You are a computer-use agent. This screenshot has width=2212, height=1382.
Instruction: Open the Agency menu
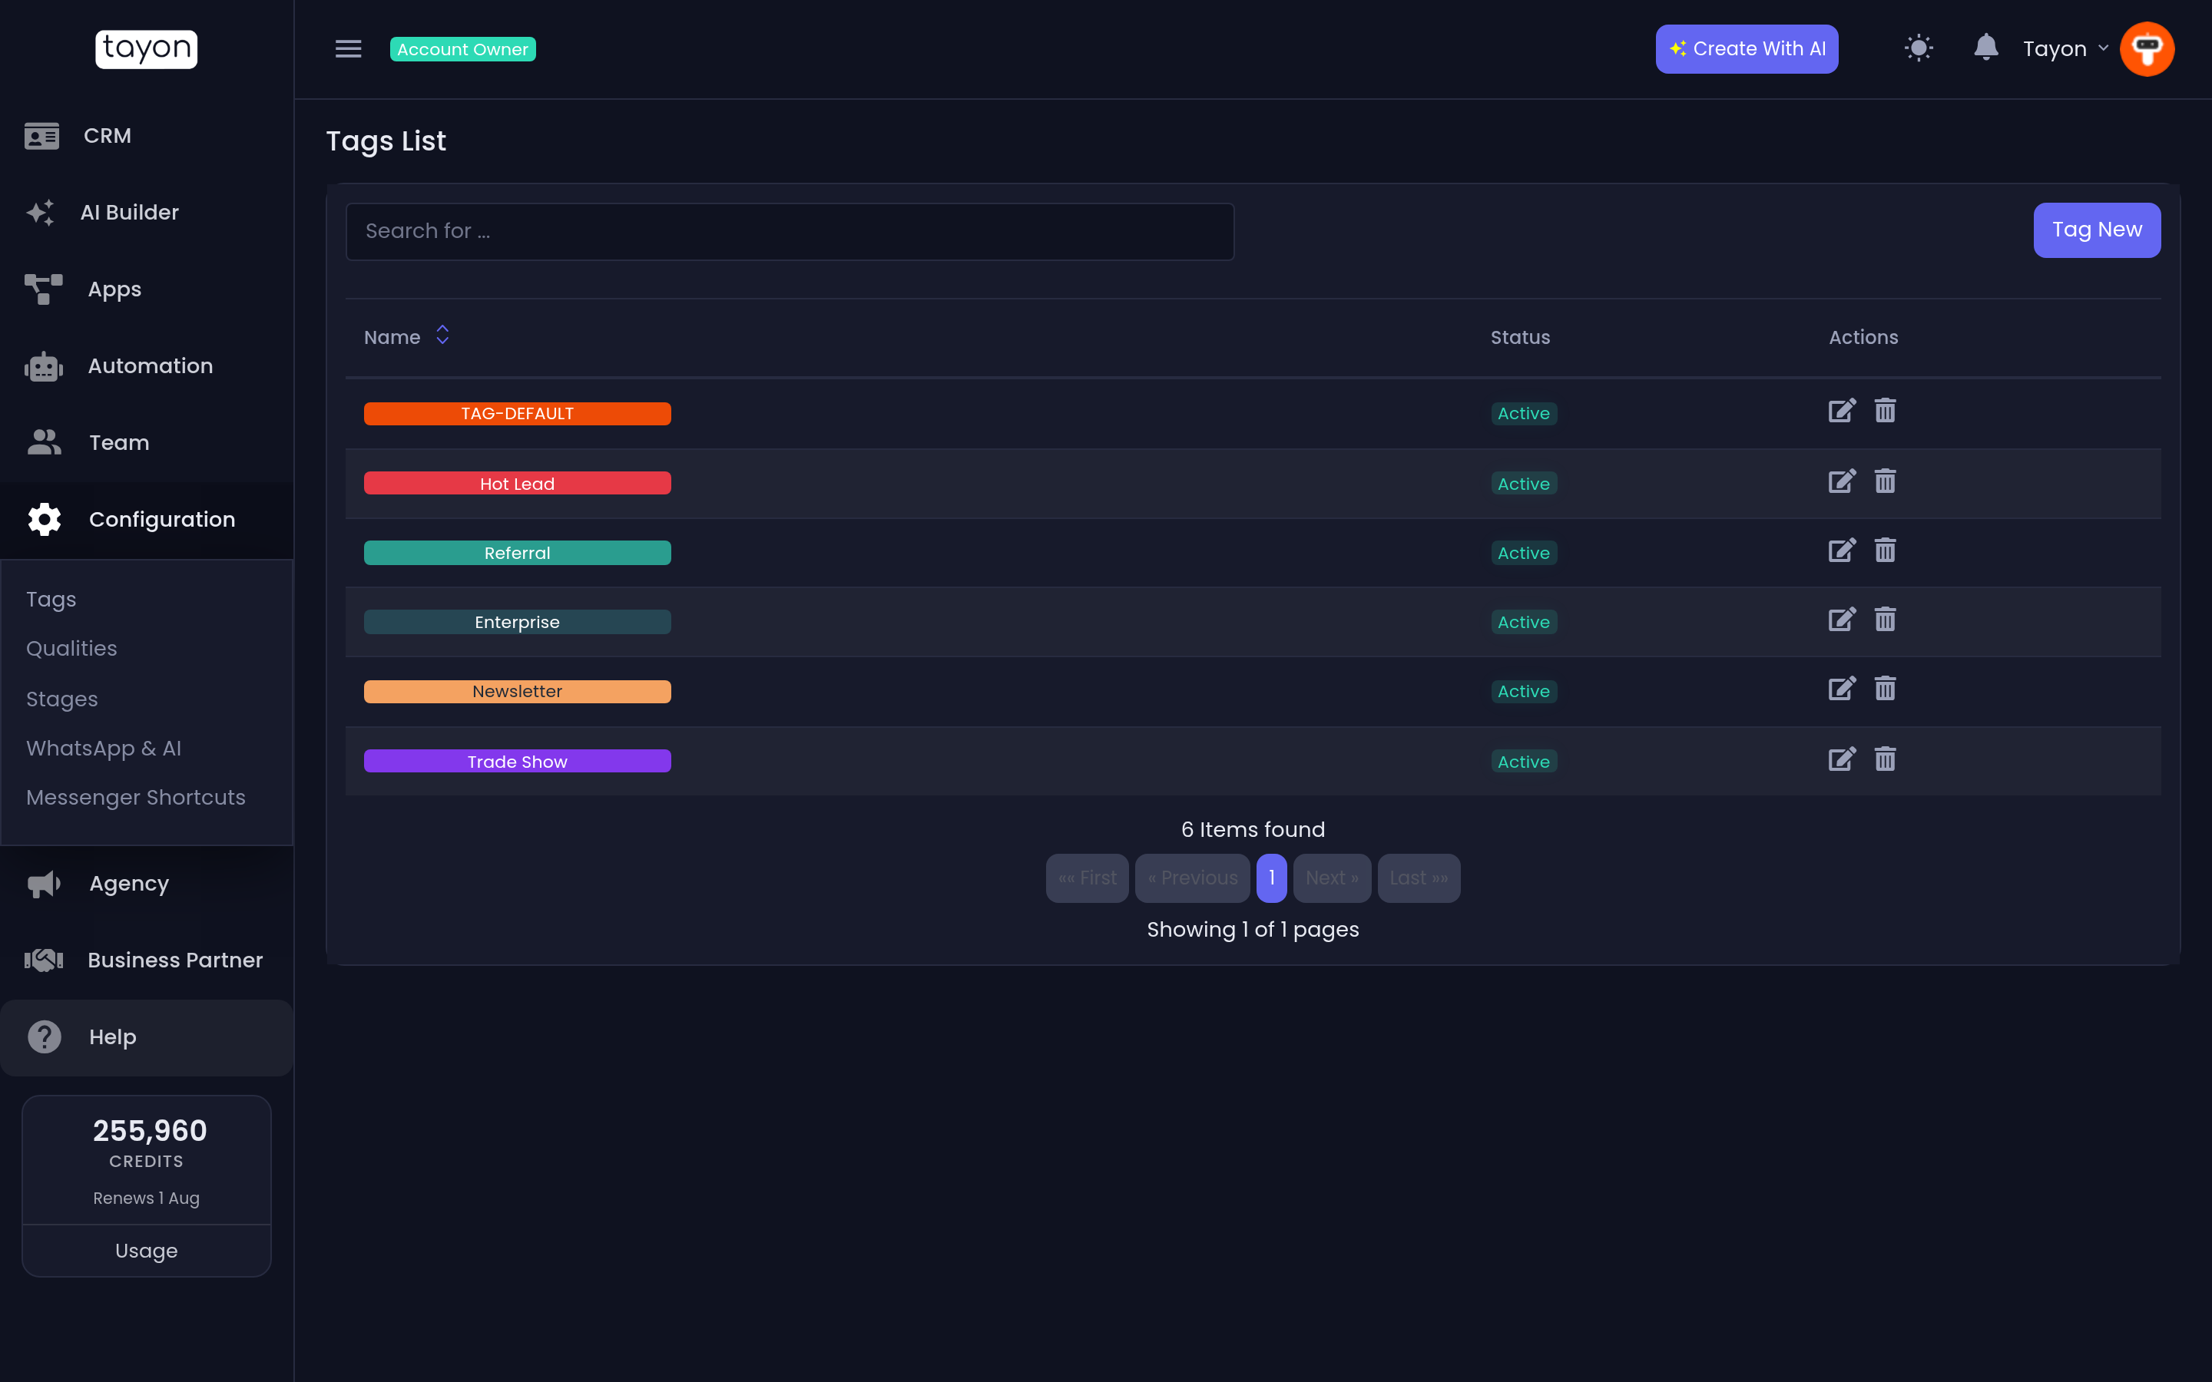146,884
